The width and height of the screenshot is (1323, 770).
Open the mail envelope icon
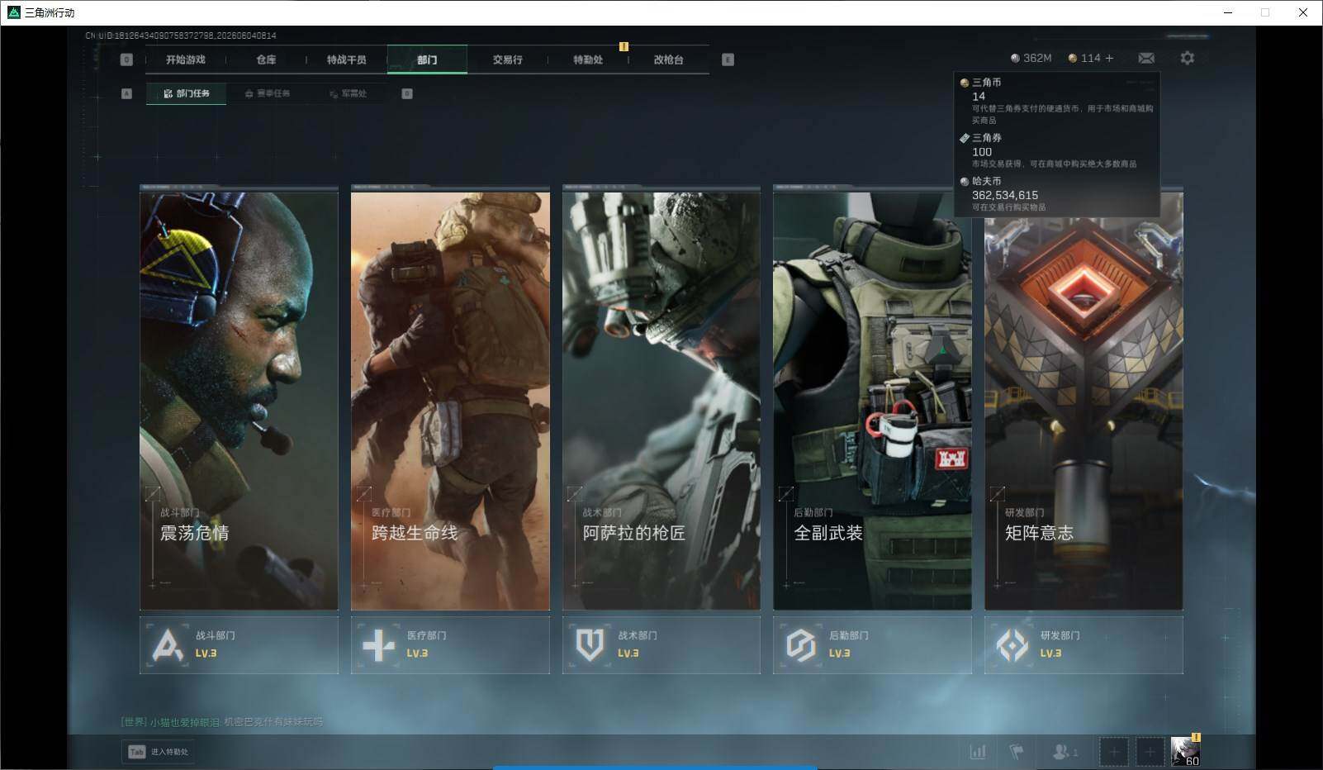pyautogui.click(x=1146, y=58)
